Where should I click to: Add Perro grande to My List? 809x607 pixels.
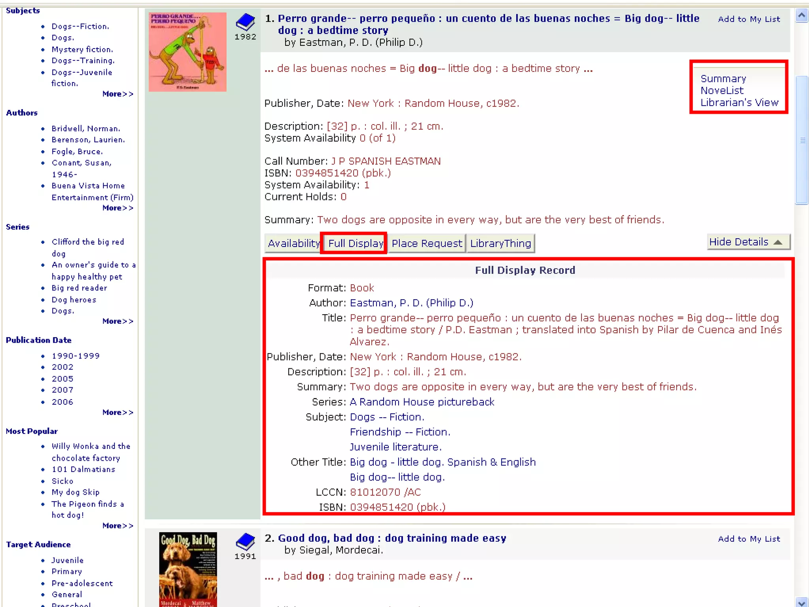[x=749, y=19]
